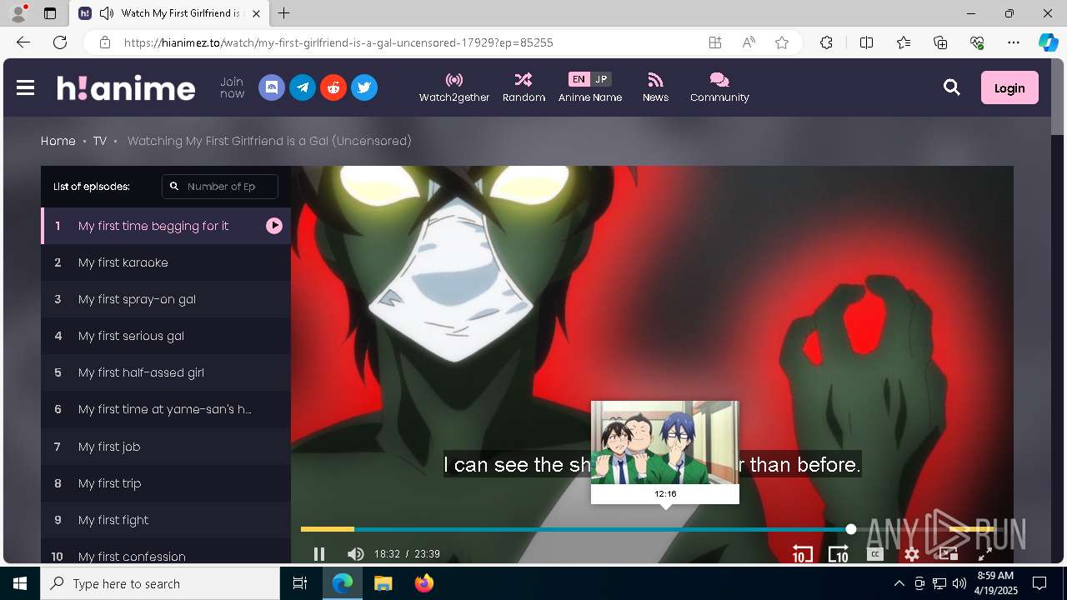The height and width of the screenshot is (600, 1067).
Task: Switch anime names to JP
Action: 601,79
